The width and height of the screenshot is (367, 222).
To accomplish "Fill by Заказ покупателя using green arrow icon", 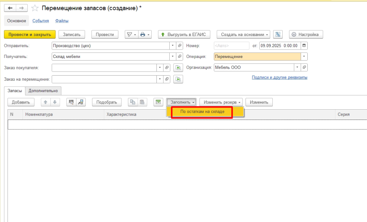I will [178, 68].
